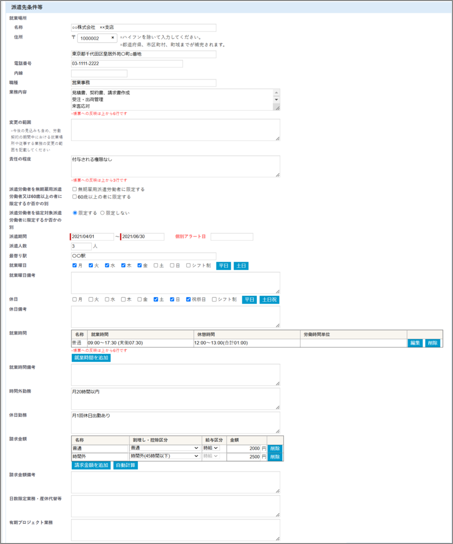Check 60歳以上の者に限定する checkbox

pos(75,197)
